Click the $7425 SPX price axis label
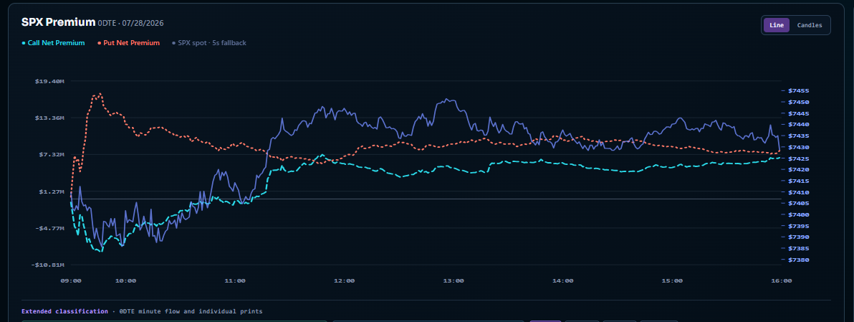Screen dimensions: 854x322 [798, 158]
